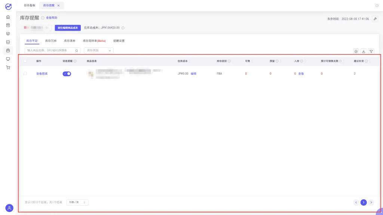
Task: Open the store sidebar icon
Action: click(x=8, y=42)
